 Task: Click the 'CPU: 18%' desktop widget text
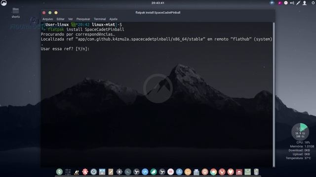pyautogui.click(x=303, y=143)
